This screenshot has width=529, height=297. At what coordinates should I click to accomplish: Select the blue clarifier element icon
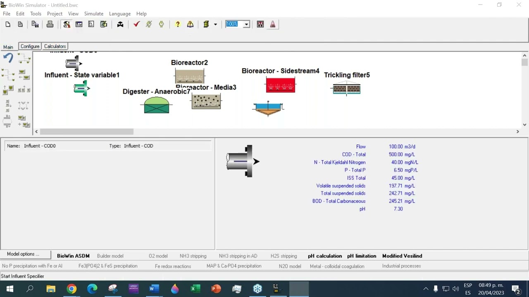268,108
